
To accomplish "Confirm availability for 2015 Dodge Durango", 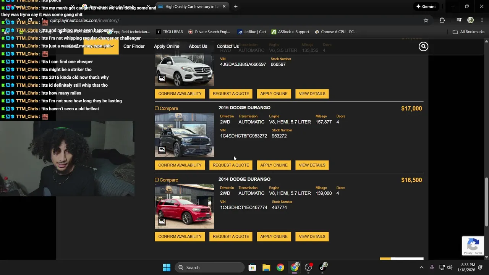I will click(180, 165).
